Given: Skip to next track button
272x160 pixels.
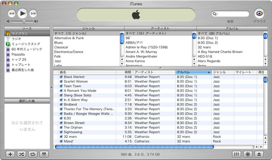Looking at the screenshot, I should click(x=33, y=14).
